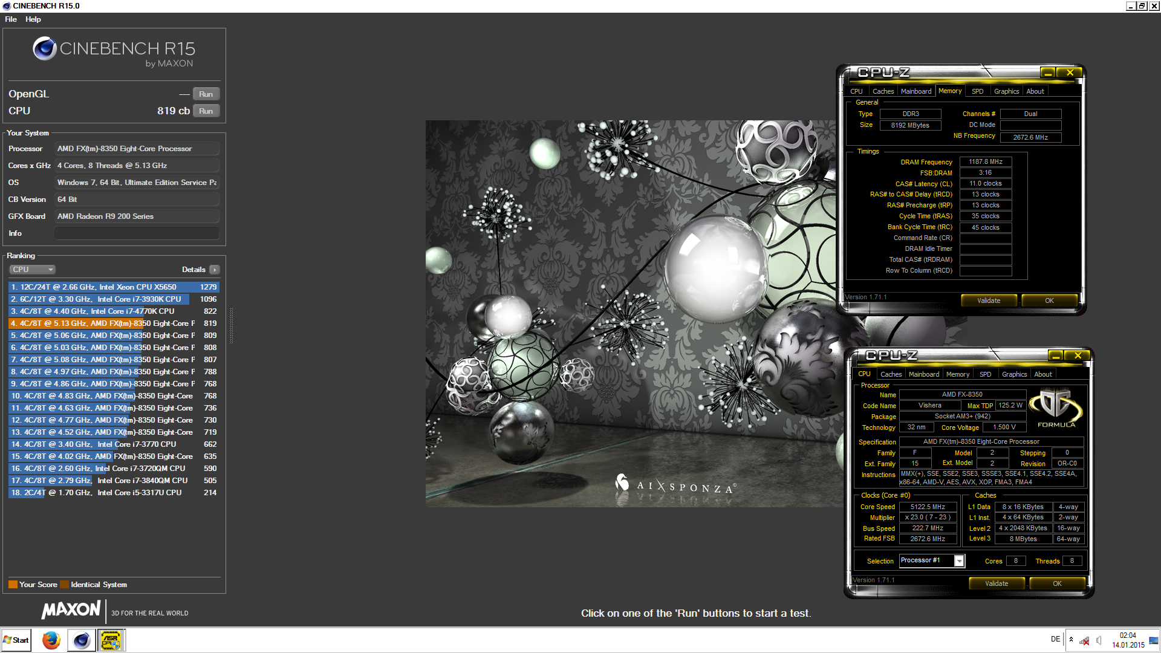Click the network tray icon

tap(1085, 640)
